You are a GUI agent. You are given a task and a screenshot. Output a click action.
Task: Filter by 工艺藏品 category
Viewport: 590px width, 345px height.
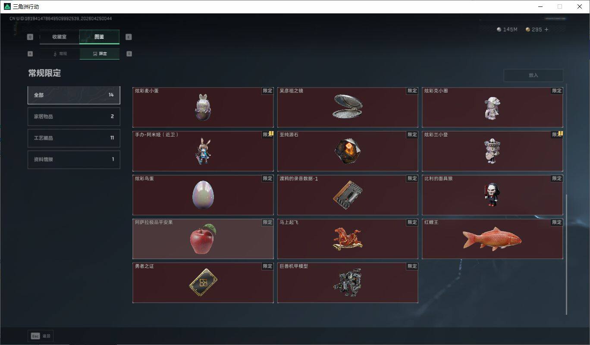coord(74,138)
